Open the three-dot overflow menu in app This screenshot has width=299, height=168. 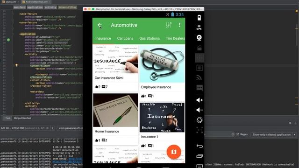(179, 25)
